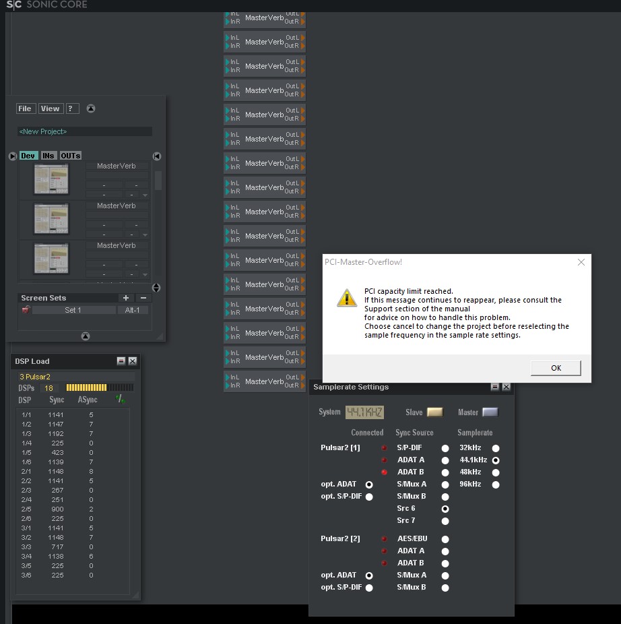Close the DSP Load window
The image size is (621, 624).
(x=133, y=361)
